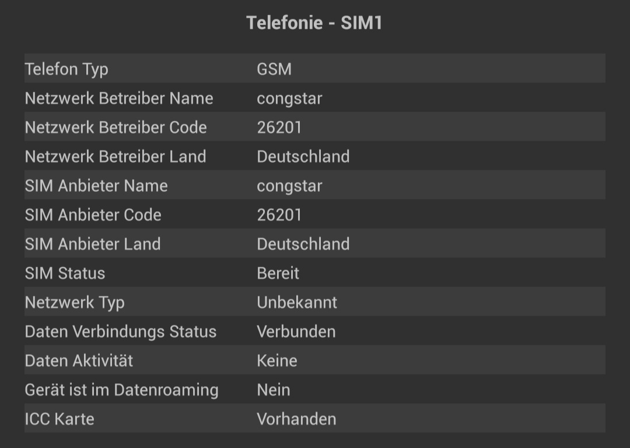Select the Vorhanden ICC Karte value

pos(296,419)
